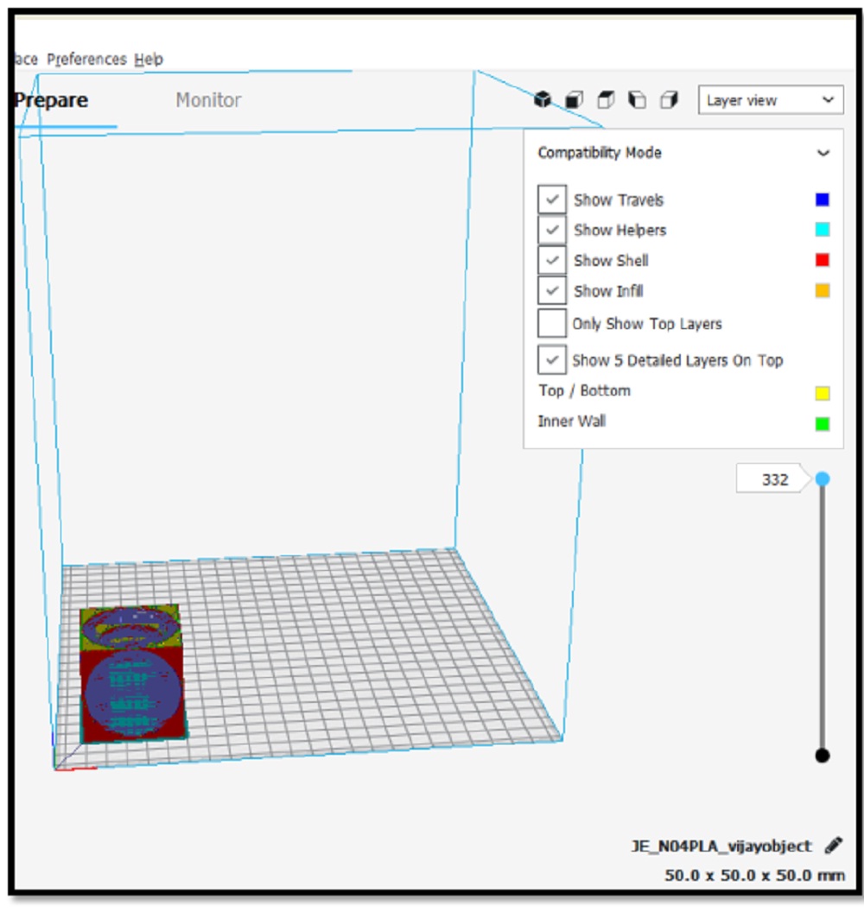Click the yellow Top / Bottom swatch
864x912 pixels.
tap(823, 393)
